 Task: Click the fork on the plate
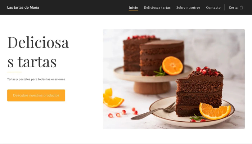[153, 111]
